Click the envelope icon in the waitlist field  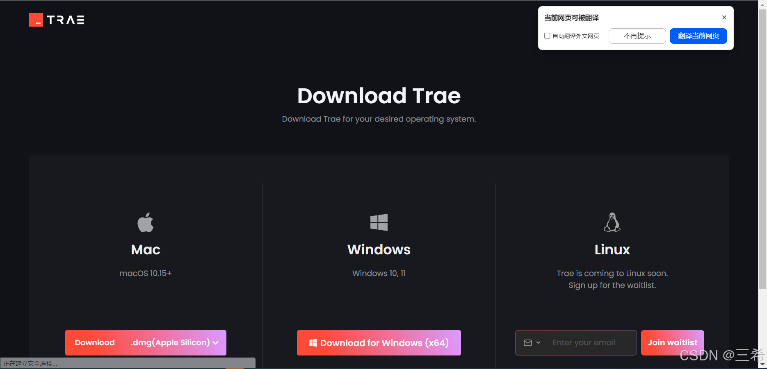point(528,343)
